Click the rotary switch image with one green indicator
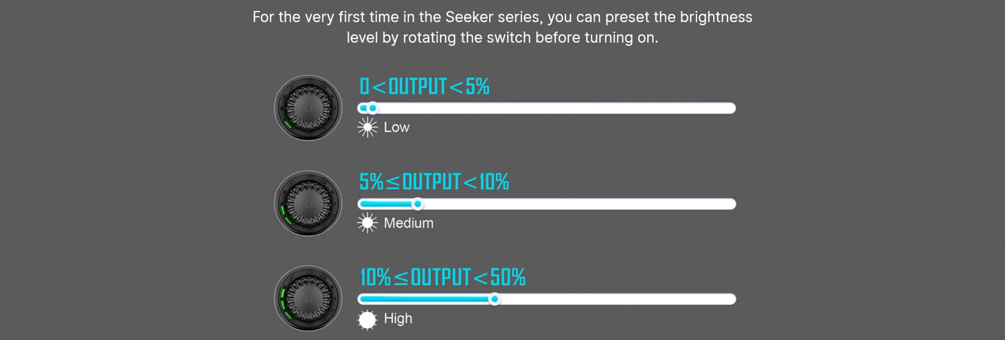Image resolution: width=1005 pixels, height=340 pixels. click(x=308, y=108)
